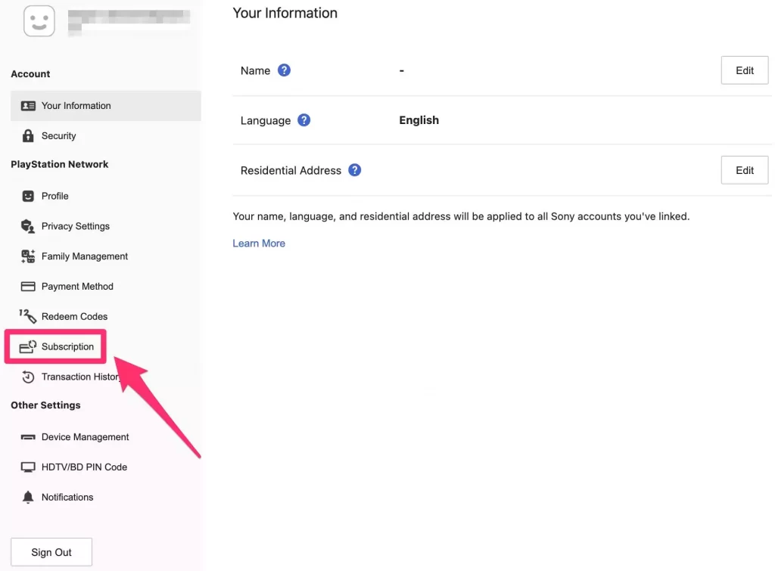This screenshot has height=571, width=775.
Task: Follow the Learn More link
Action: coord(259,244)
